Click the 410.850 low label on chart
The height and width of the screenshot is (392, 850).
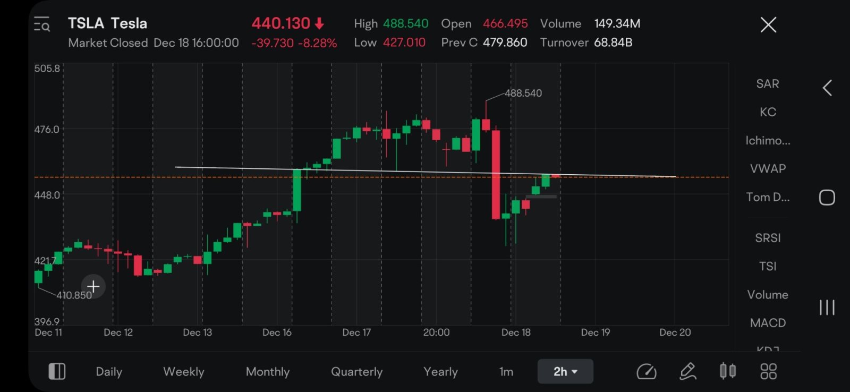tap(74, 295)
